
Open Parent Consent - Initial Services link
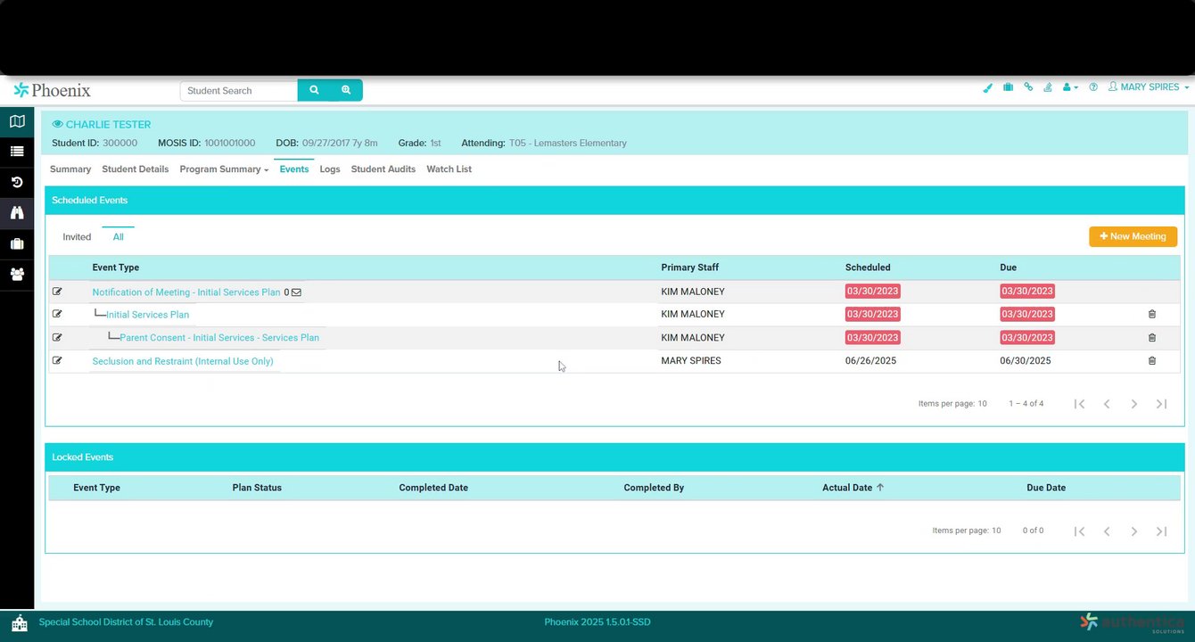coord(219,338)
